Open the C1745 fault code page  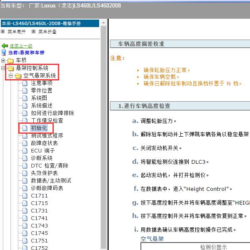[40, 233]
